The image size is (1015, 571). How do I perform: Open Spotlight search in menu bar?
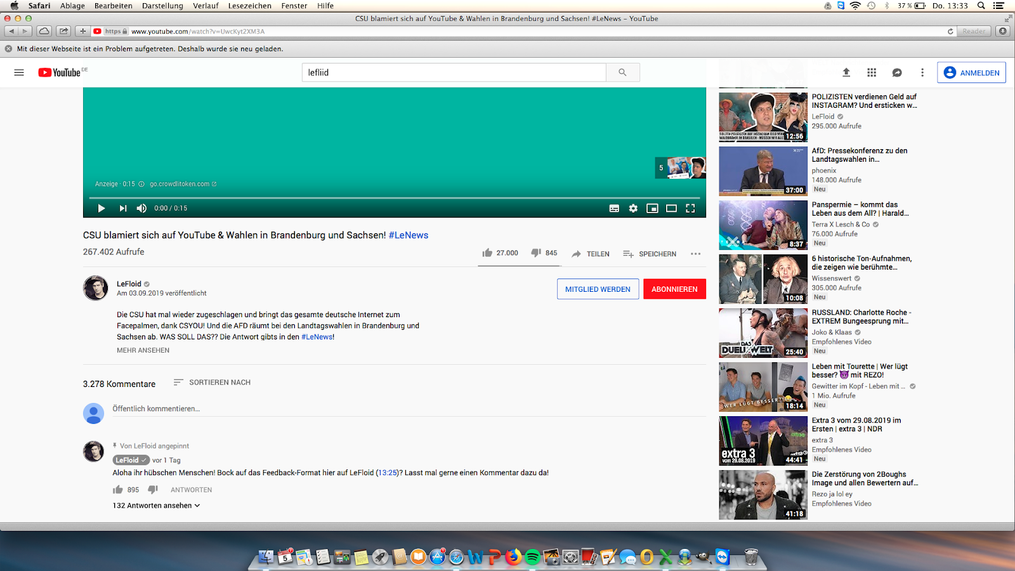(981, 6)
